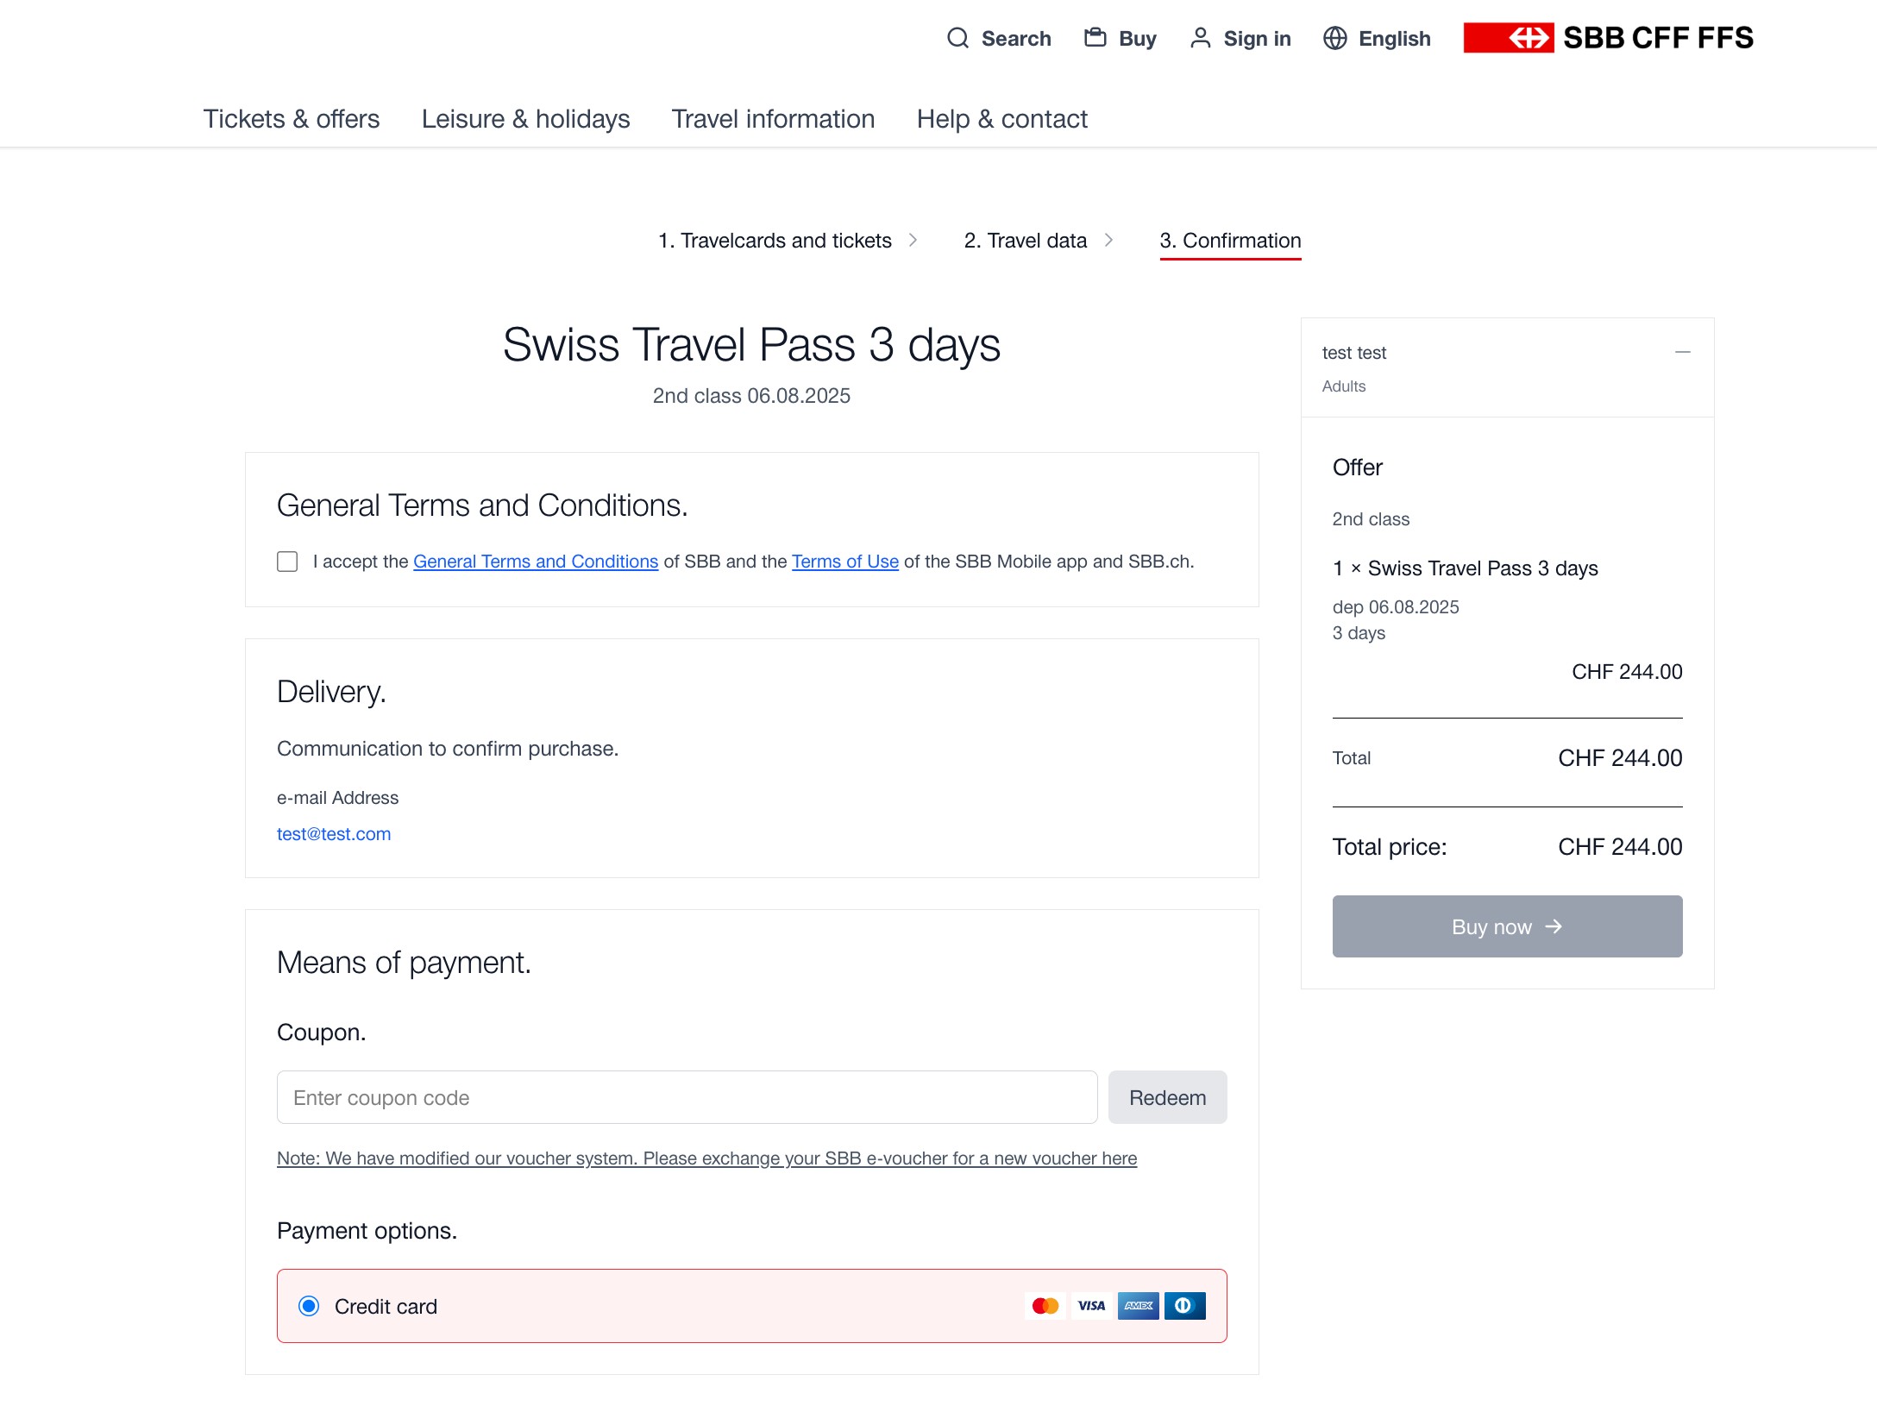
Task: Click the Search magnifier icon
Action: 957,38
